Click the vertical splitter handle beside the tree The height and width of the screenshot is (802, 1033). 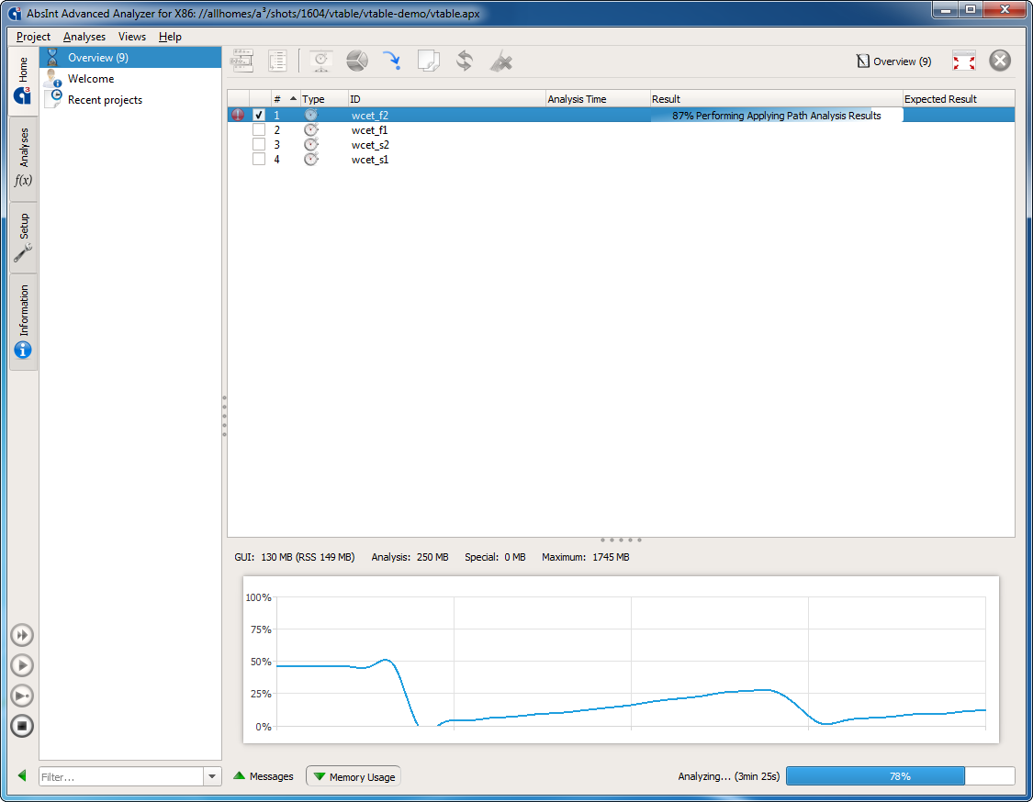(x=225, y=417)
